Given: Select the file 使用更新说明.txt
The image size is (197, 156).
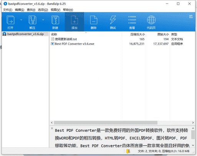Looking at the screenshot, I should [x=66, y=39].
